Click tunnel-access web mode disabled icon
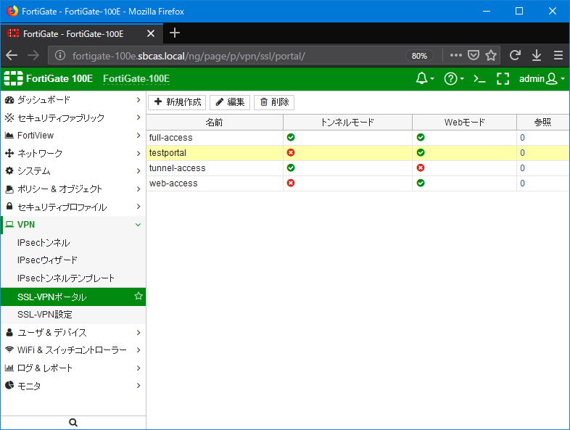 click(x=421, y=168)
